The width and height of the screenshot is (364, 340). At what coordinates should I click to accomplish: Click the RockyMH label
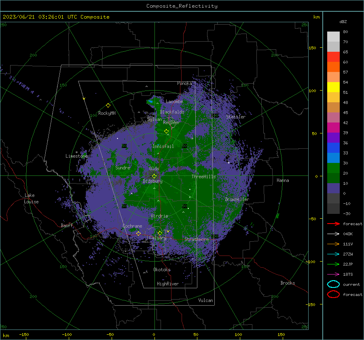tap(107, 113)
